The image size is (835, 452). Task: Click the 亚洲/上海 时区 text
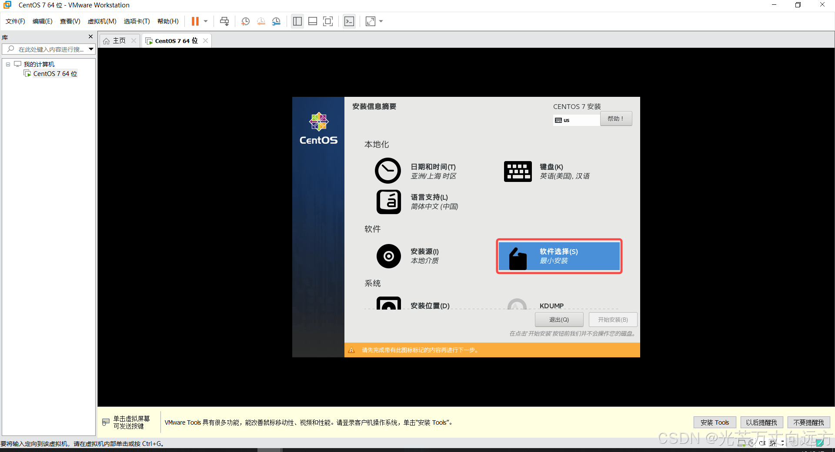pyautogui.click(x=434, y=176)
